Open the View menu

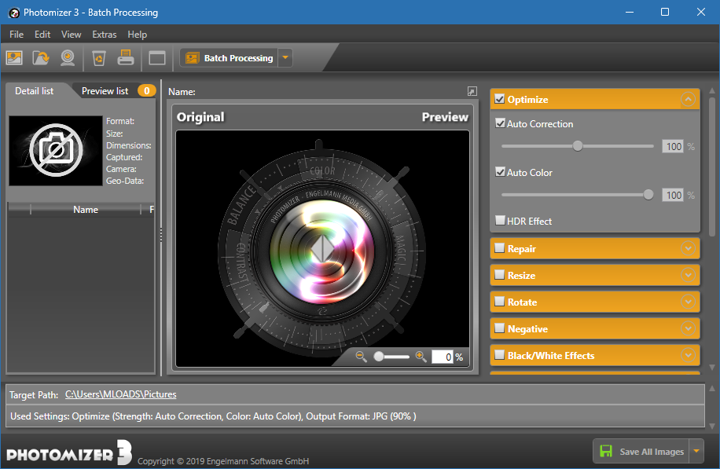point(72,35)
